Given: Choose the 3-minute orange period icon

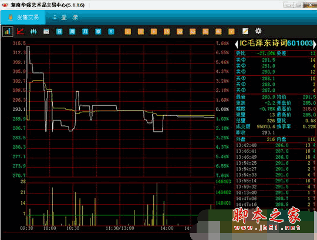Looking at the screenshot, I should click(141, 31).
